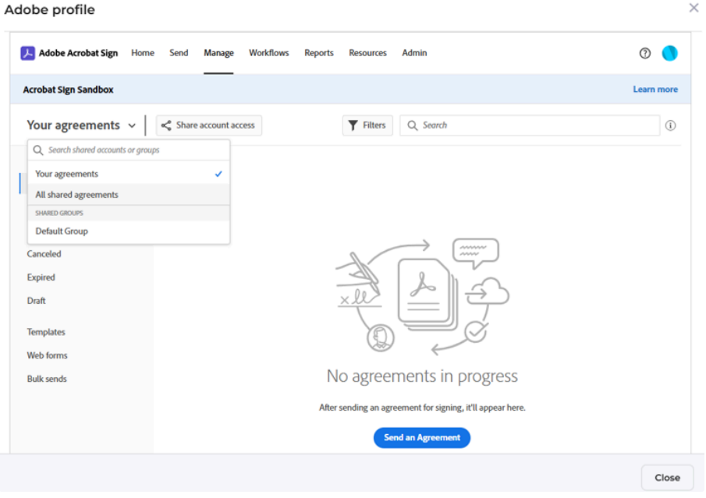Image resolution: width=706 pixels, height=498 pixels.
Task: Open the Send tab
Action: click(179, 53)
